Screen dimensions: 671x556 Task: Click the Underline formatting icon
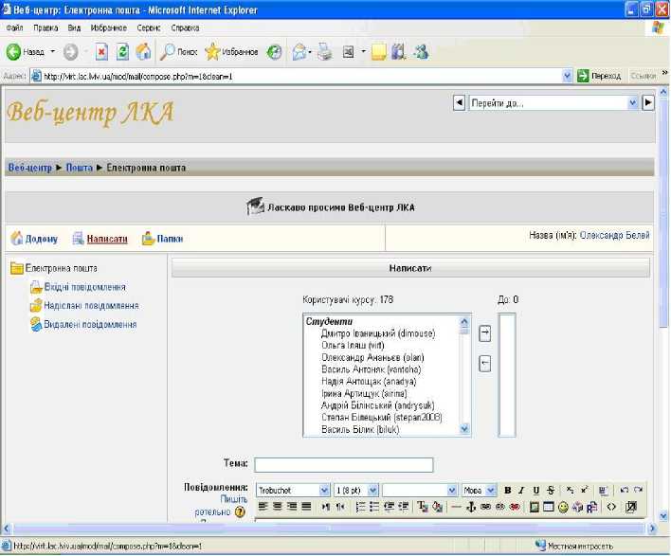pyautogui.click(x=536, y=491)
